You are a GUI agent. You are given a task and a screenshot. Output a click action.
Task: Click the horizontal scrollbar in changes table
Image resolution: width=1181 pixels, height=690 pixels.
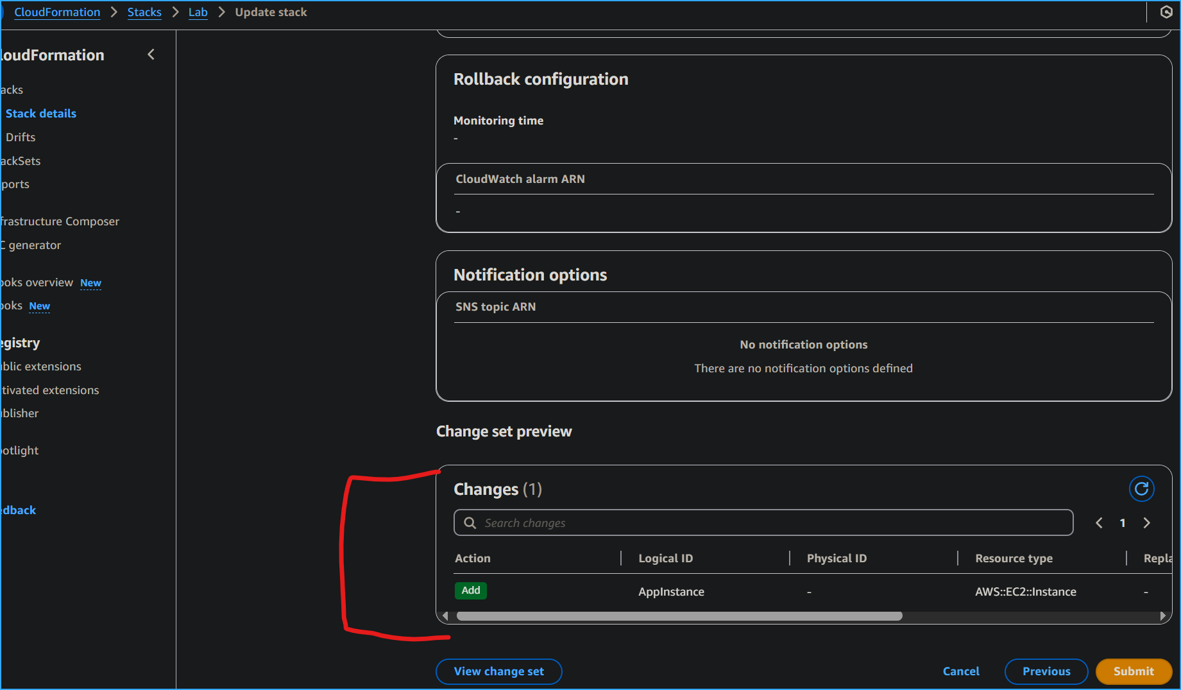click(x=679, y=616)
